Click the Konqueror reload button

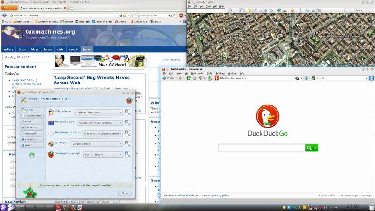(x=188, y=78)
